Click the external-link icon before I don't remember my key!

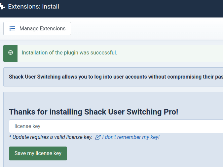pyautogui.click(x=98, y=137)
